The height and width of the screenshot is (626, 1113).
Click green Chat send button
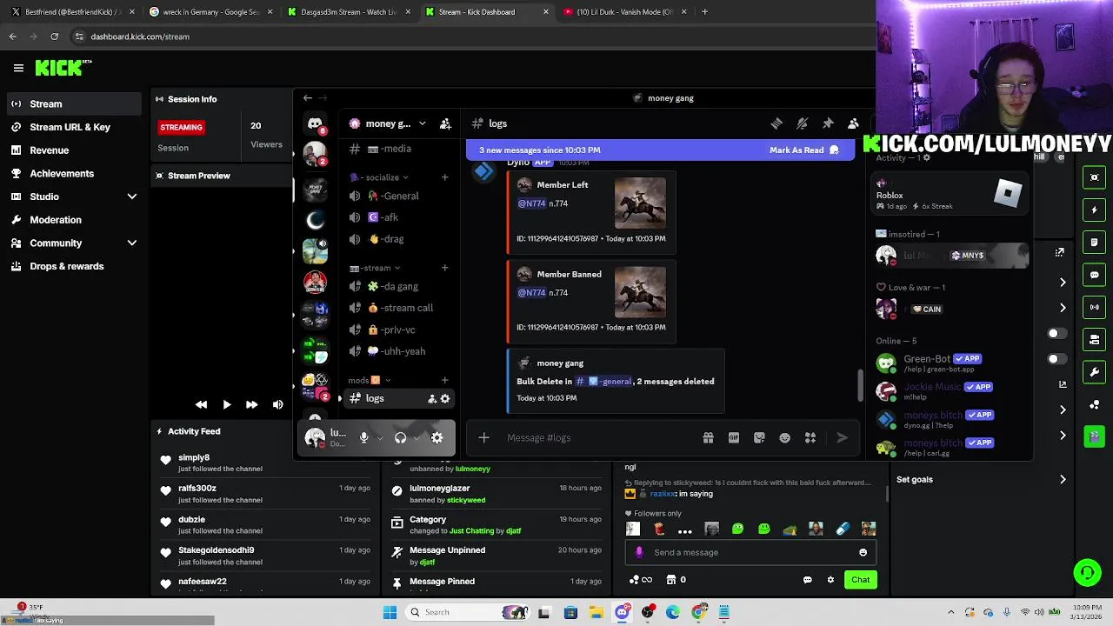click(860, 580)
